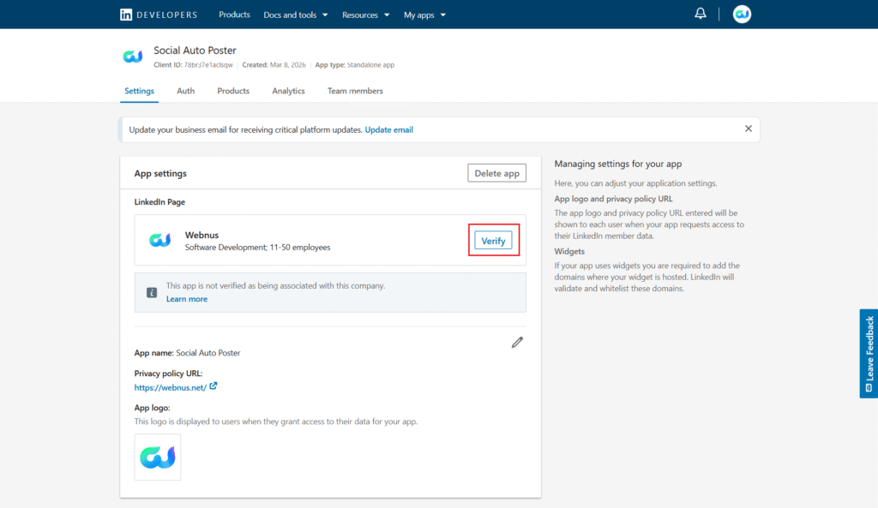Click the app logo thumbnail image
This screenshot has width=878, height=508.
click(158, 457)
